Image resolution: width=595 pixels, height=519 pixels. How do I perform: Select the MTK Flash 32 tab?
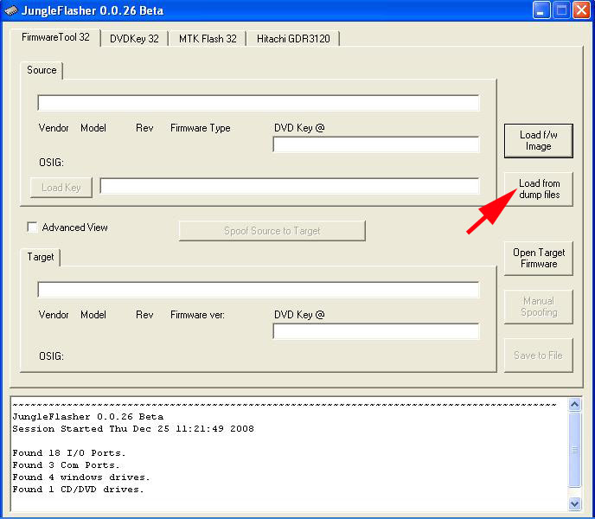coord(208,39)
